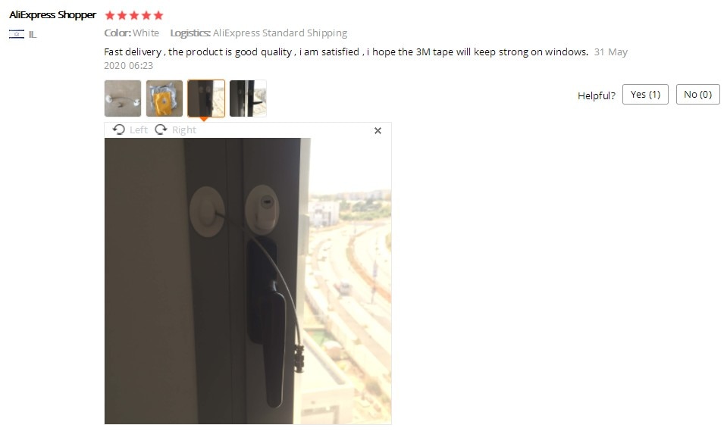The height and width of the screenshot is (431, 727).
Task: Mark review helpful with Yes (1)
Action: [x=645, y=95]
